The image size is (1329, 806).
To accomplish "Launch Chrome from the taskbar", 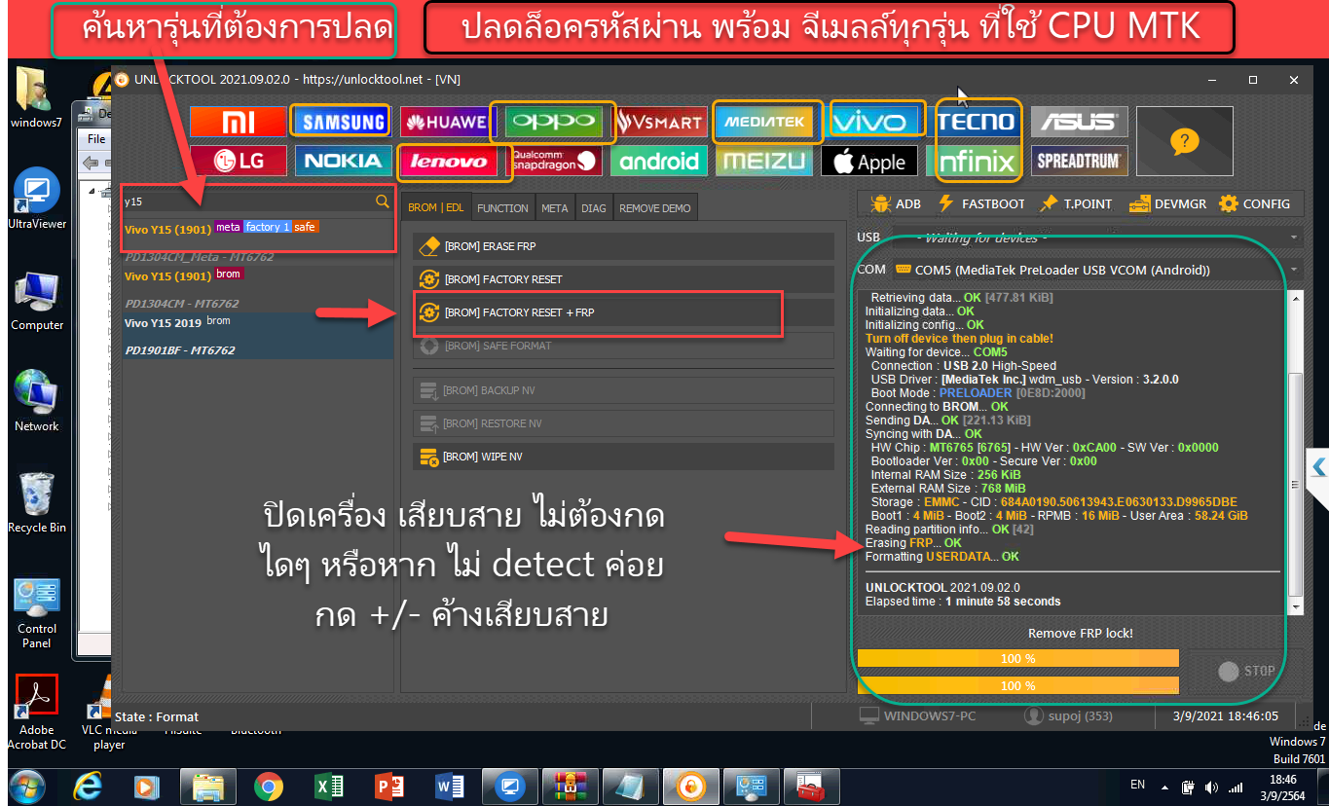I will point(269,786).
